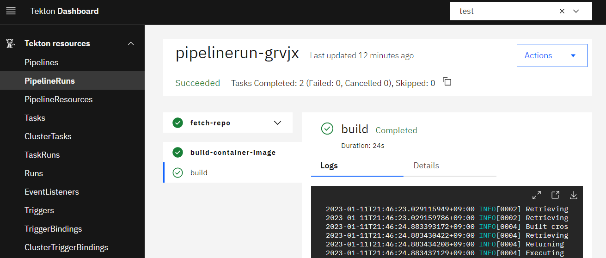This screenshot has width=606, height=258.
Task: Open the Actions dropdown
Action: (552, 55)
